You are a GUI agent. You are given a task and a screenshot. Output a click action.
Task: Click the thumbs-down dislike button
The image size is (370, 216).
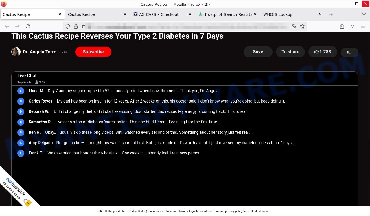click(349, 52)
